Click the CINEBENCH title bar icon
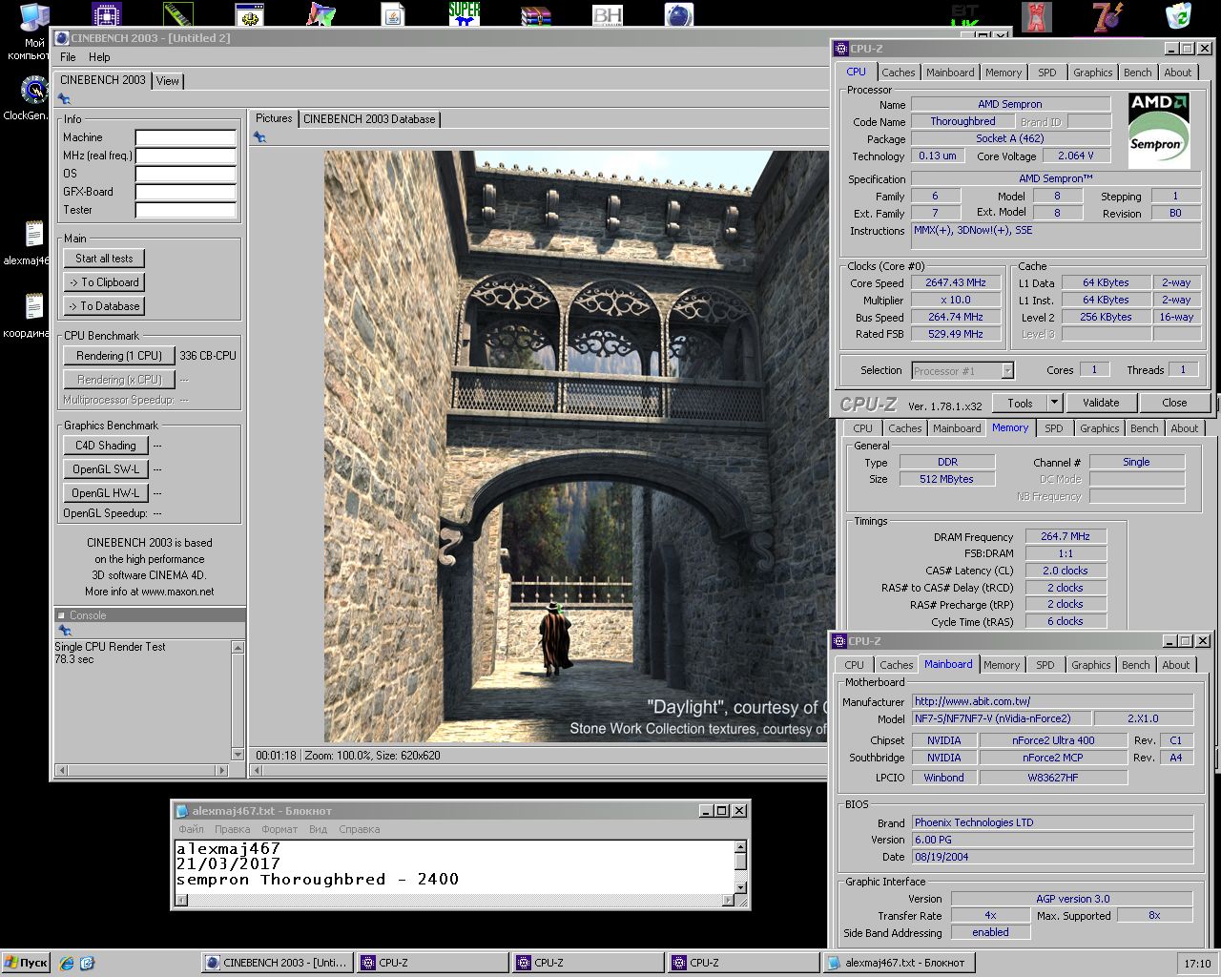The image size is (1221, 977). click(x=62, y=38)
